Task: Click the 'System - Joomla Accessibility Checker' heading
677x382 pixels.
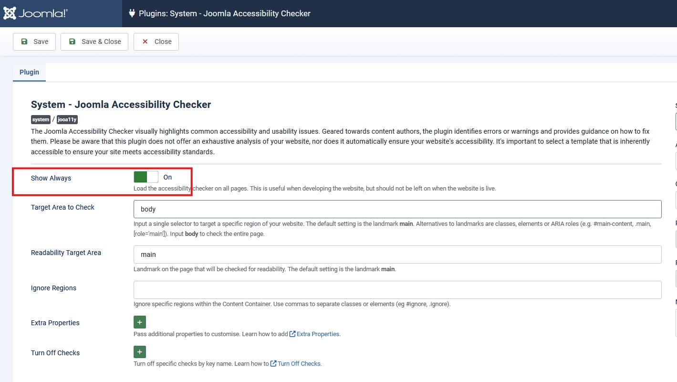Action: [x=121, y=105]
